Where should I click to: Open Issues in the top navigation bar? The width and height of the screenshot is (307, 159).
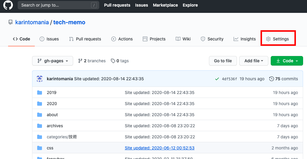coord(142,5)
